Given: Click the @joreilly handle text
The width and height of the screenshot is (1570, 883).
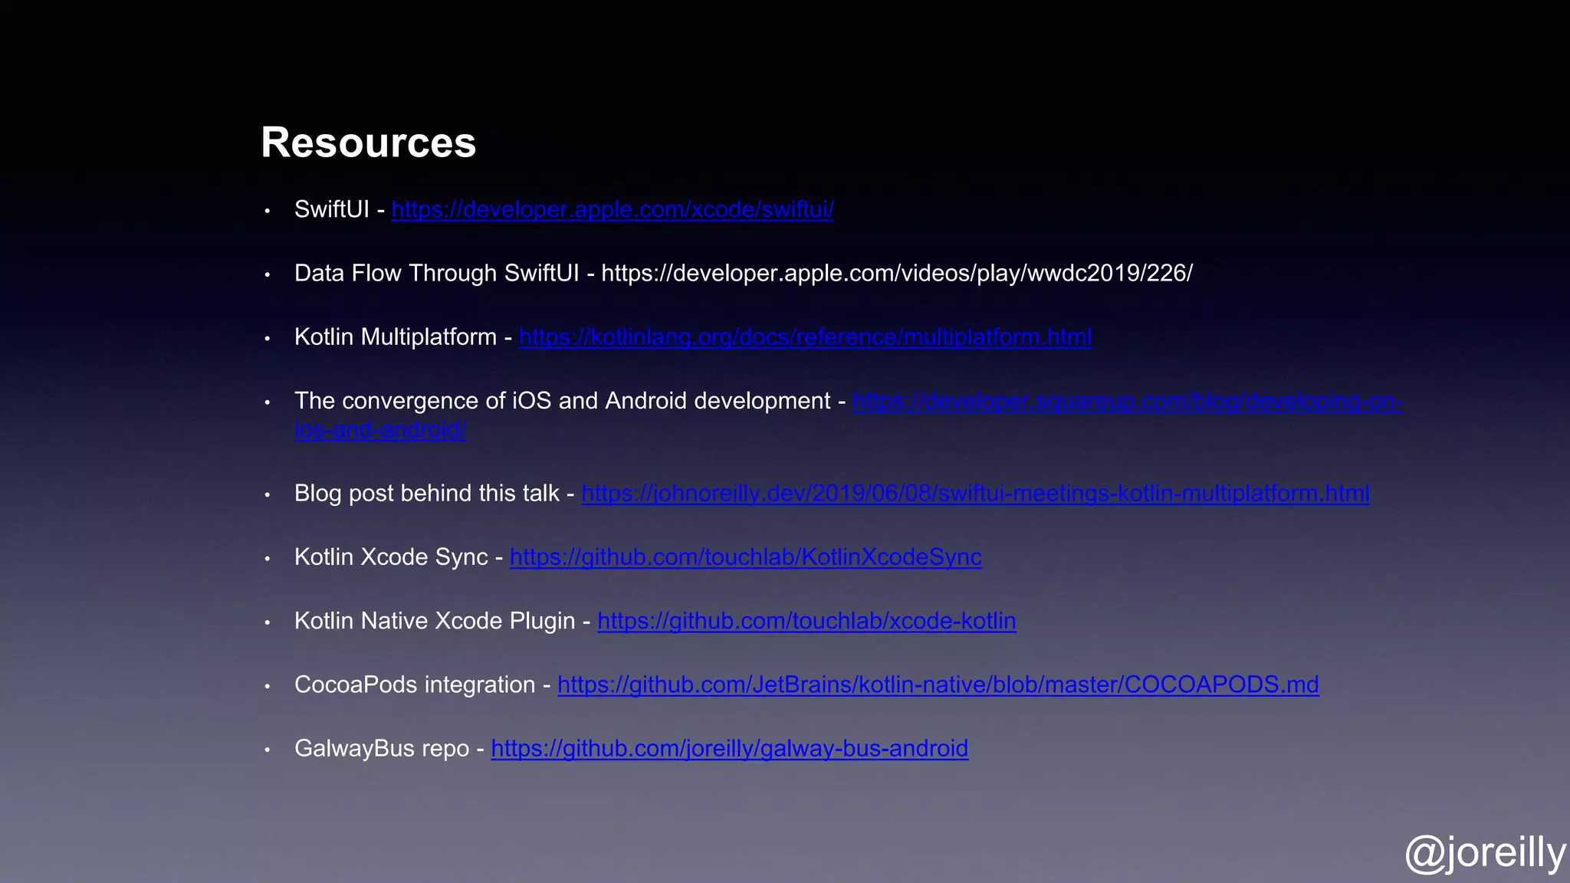Looking at the screenshot, I should pyautogui.click(x=1485, y=852).
